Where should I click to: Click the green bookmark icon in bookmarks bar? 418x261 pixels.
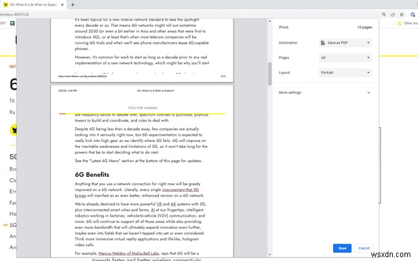point(12,23)
